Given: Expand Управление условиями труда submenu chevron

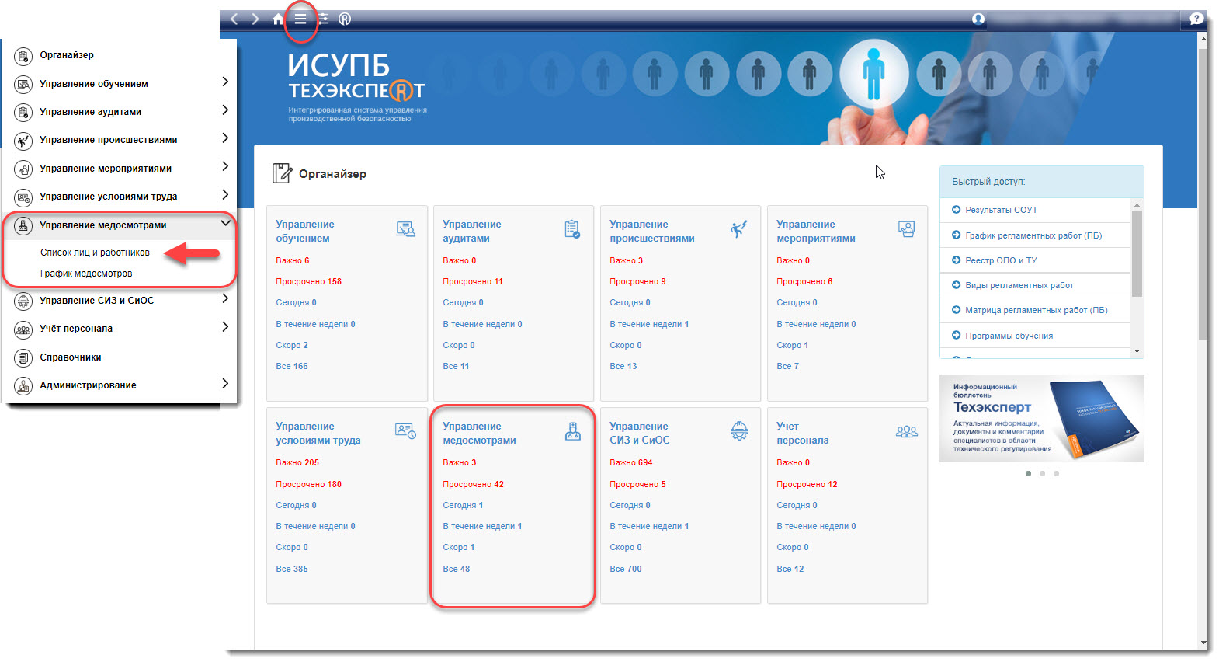Looking at the screenshot, I should pyautogui.click(x=225, y=195).
